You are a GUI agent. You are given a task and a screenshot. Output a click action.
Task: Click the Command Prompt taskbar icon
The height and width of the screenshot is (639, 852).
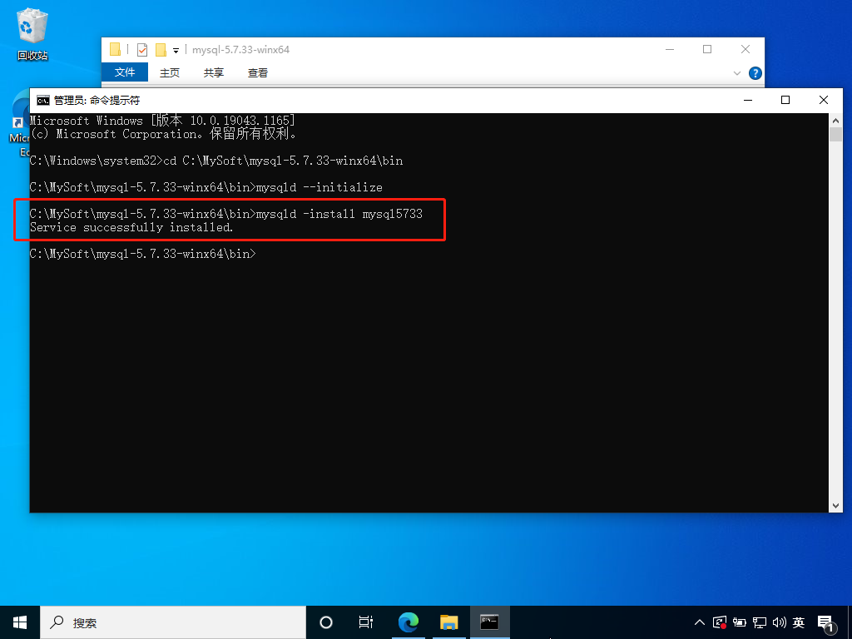pyautogui.click(x=490, y=622)
